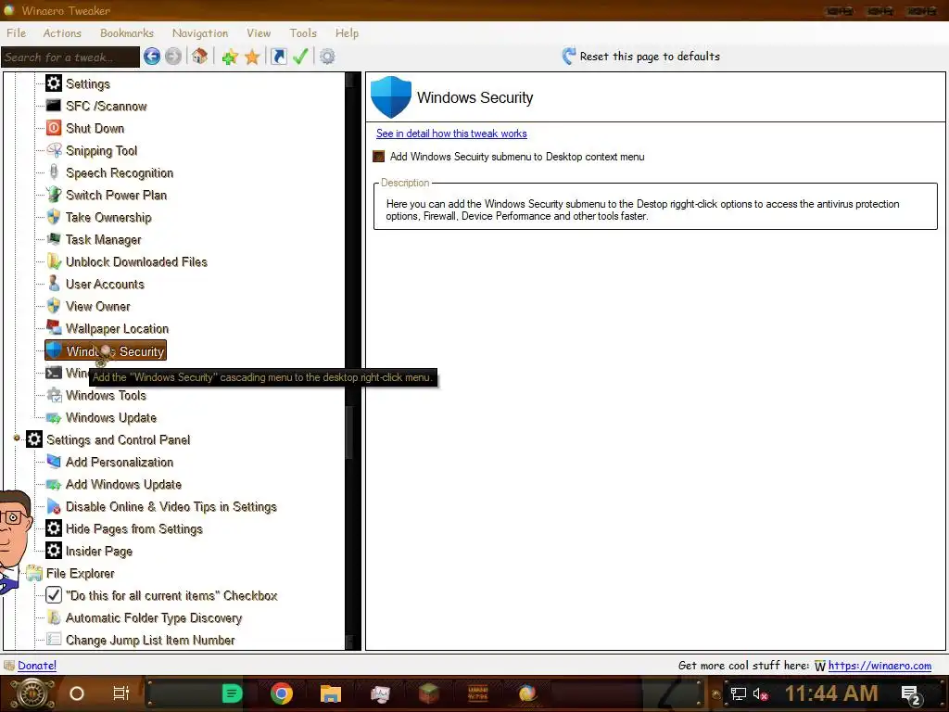Screen dimensions: 949x712
Task: Select Change Jump List Item Number item
Action: (150, 640)
